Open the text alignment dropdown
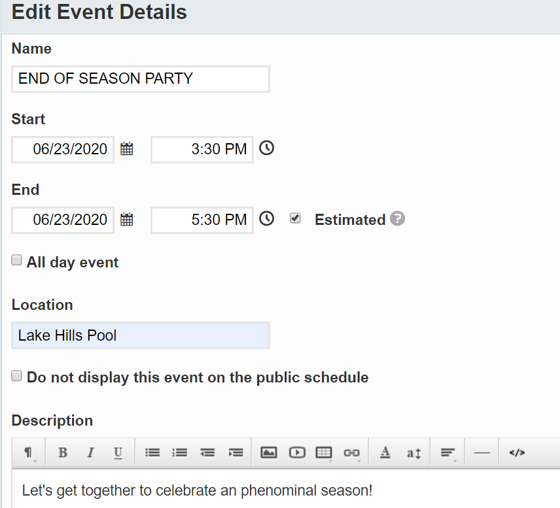The height and width of the screenshot is (508, 560). [448, 452]
